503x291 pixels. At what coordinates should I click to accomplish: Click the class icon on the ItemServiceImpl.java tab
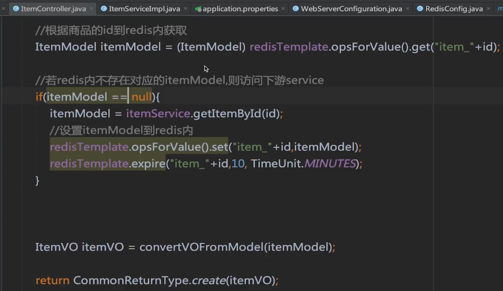(104, 9)
